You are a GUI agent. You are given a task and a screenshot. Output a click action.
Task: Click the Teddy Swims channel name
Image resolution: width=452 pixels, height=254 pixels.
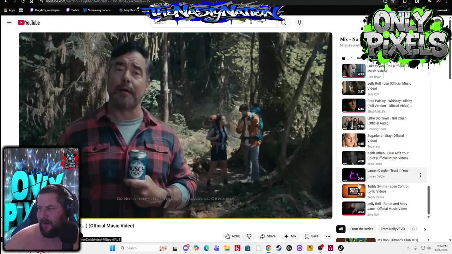(x=375, y=197)
